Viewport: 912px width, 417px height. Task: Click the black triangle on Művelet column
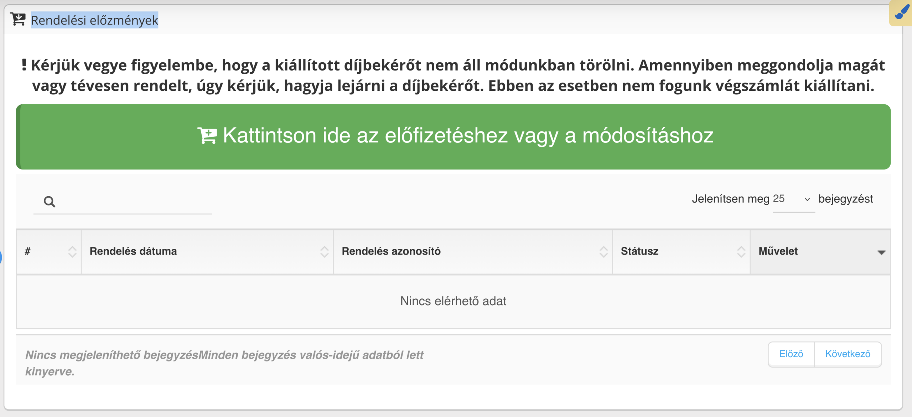[x=882, y=252]
